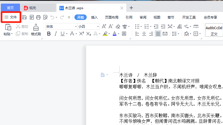223x125 pixels.
Task: Open a new tab with plus button
Action: 131,8
